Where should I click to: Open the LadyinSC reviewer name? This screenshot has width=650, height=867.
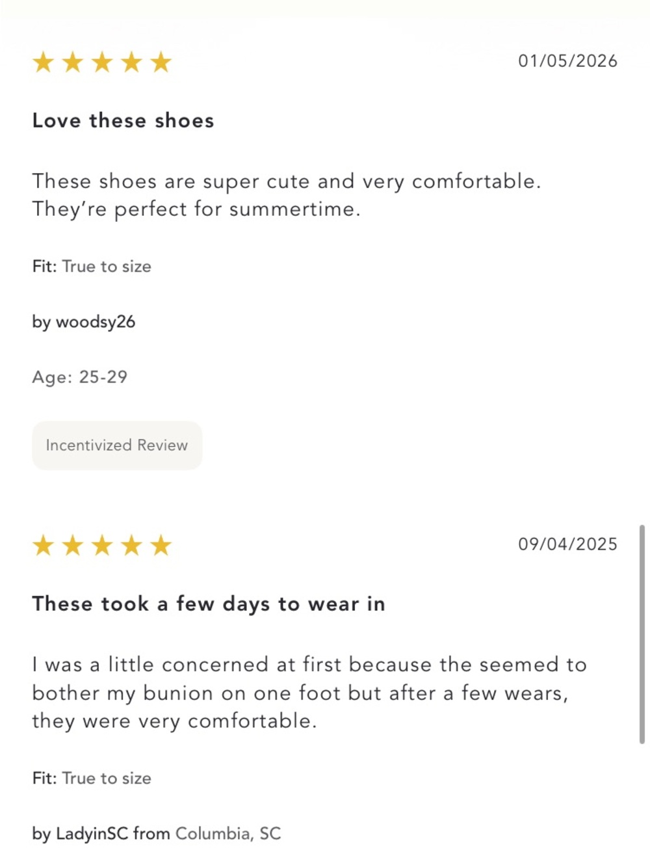[x=92, y=834]
